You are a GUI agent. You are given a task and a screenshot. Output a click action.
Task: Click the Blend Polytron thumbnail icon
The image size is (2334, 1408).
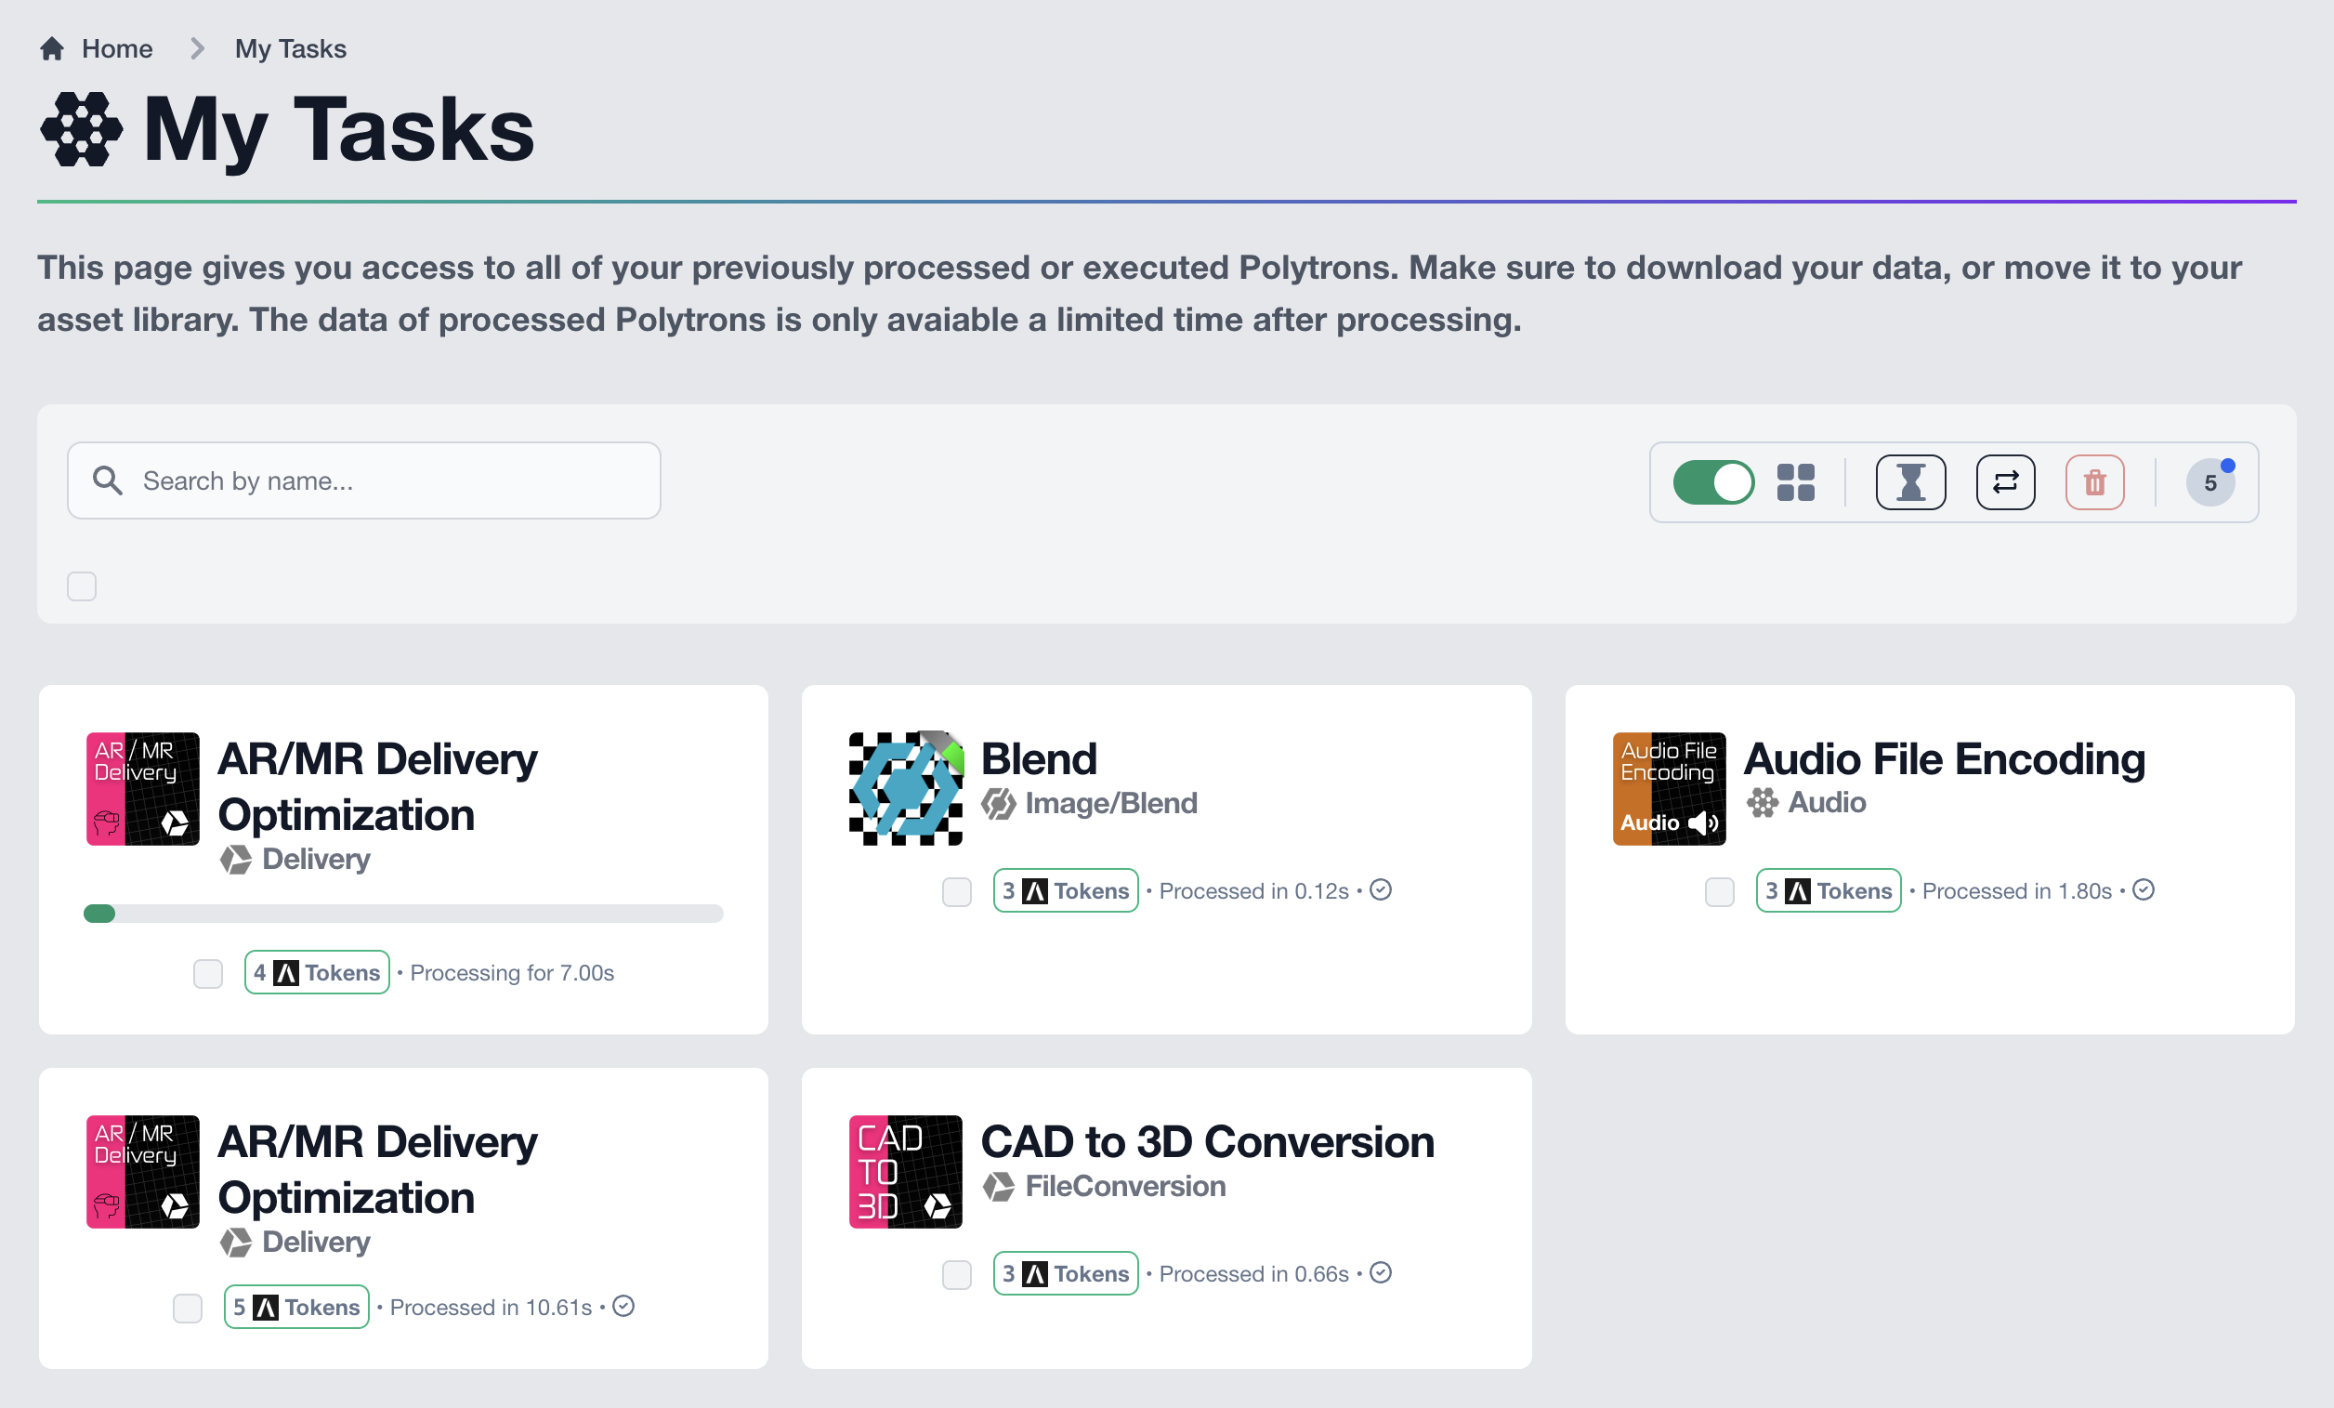(905, 788)
